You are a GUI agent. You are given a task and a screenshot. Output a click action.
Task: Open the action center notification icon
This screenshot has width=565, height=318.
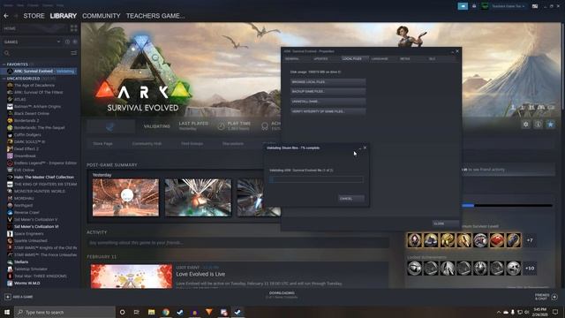[x=555, y=312]
